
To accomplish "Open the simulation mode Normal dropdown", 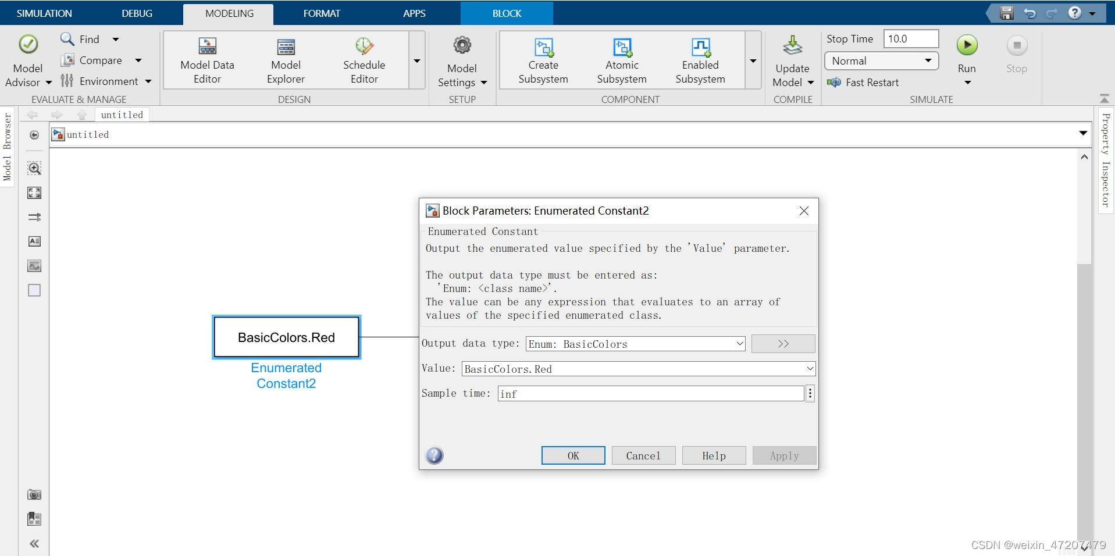I will tap(881, 60).
